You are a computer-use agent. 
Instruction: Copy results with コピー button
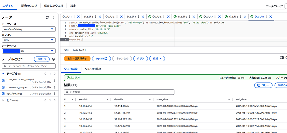pyautogui.click(x=263, y=85)
